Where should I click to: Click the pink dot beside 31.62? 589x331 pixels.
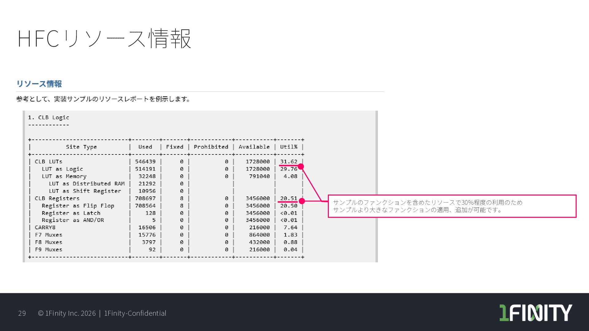tap(301, 166)
